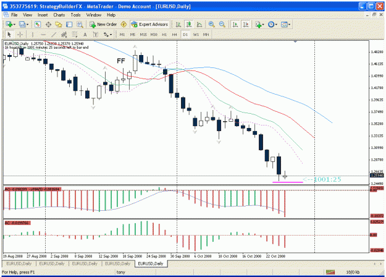Switch chart to Line Chart mode
386x277 pixels.
click(199, 24)
